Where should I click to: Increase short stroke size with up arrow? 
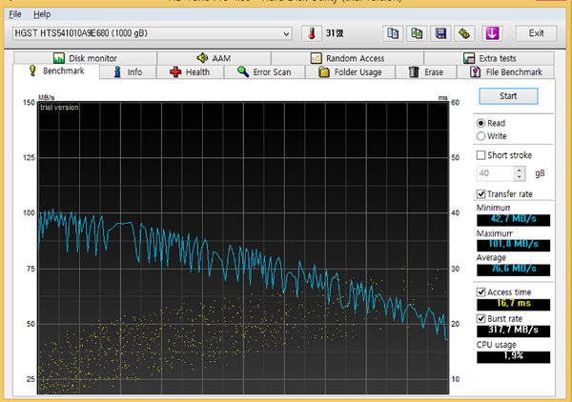(x=520, y=170)
